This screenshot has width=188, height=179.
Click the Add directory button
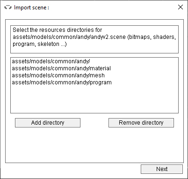48,123
